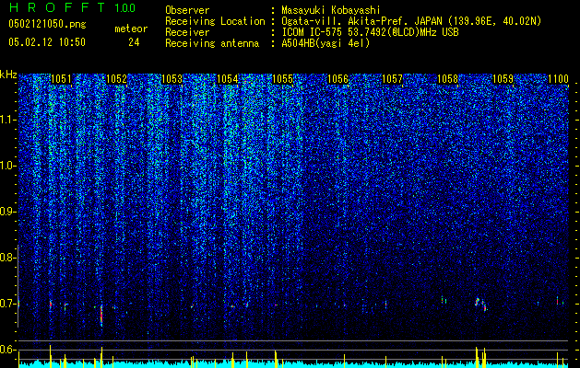
Task: Click the long red meteor echo after 1051
Action: [101, 314]
